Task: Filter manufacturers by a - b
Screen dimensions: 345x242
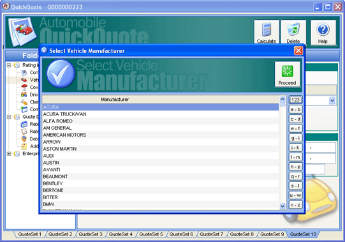Action: (x=295, y=109)
